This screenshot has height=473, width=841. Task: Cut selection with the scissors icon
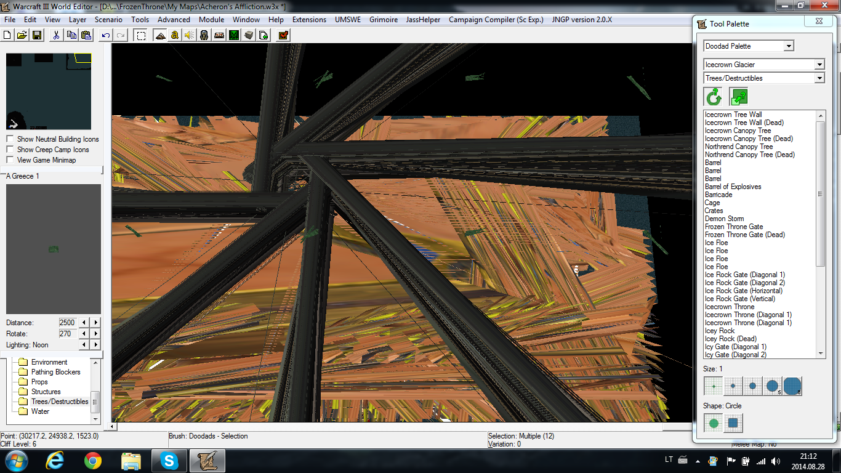pyautogui.click(x=56, y=35)
